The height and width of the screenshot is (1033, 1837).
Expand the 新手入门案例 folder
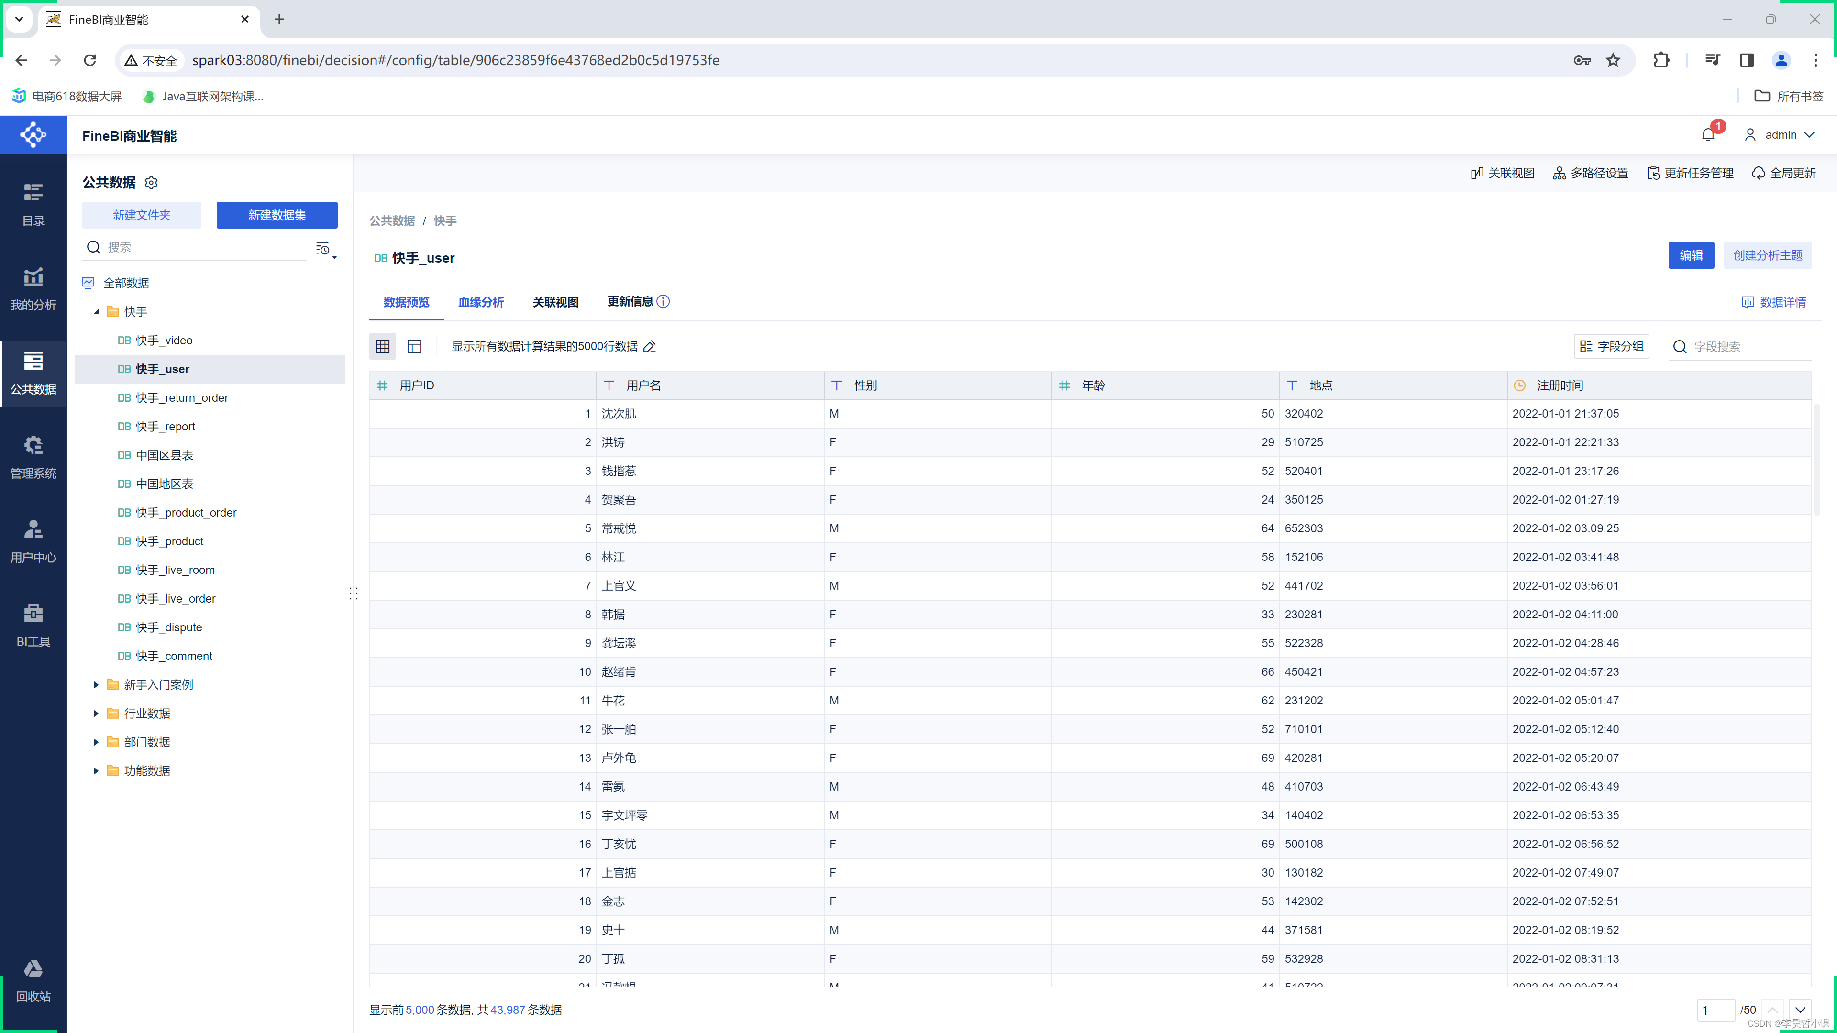click(x=96, y=684)
